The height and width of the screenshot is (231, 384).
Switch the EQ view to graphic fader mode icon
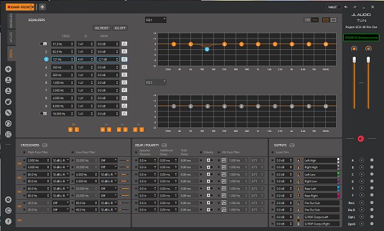pyautogui.click(x=307, y=20)
